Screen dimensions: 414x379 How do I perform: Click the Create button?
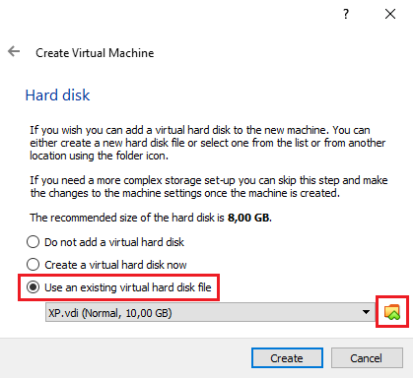(287, 358)
